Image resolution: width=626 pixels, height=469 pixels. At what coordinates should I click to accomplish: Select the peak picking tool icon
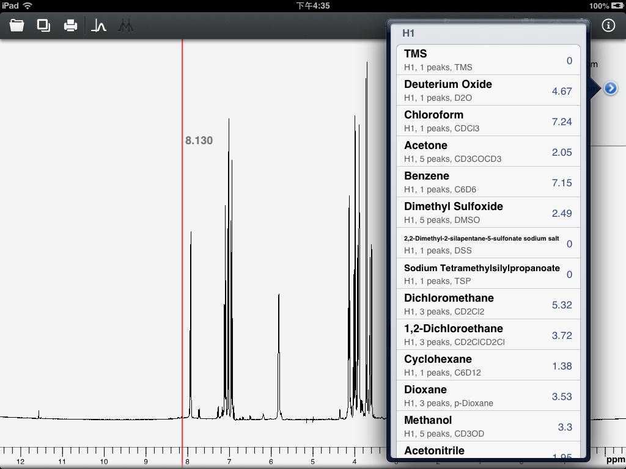pos(98,26)
